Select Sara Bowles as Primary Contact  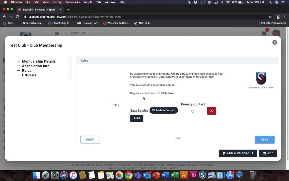(x=192, y=111)
